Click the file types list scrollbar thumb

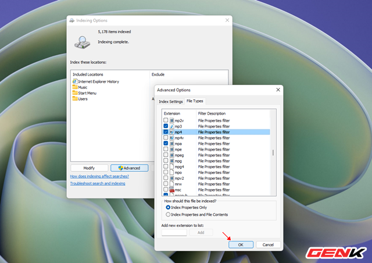pyautogui.click(x=273, y=152)
